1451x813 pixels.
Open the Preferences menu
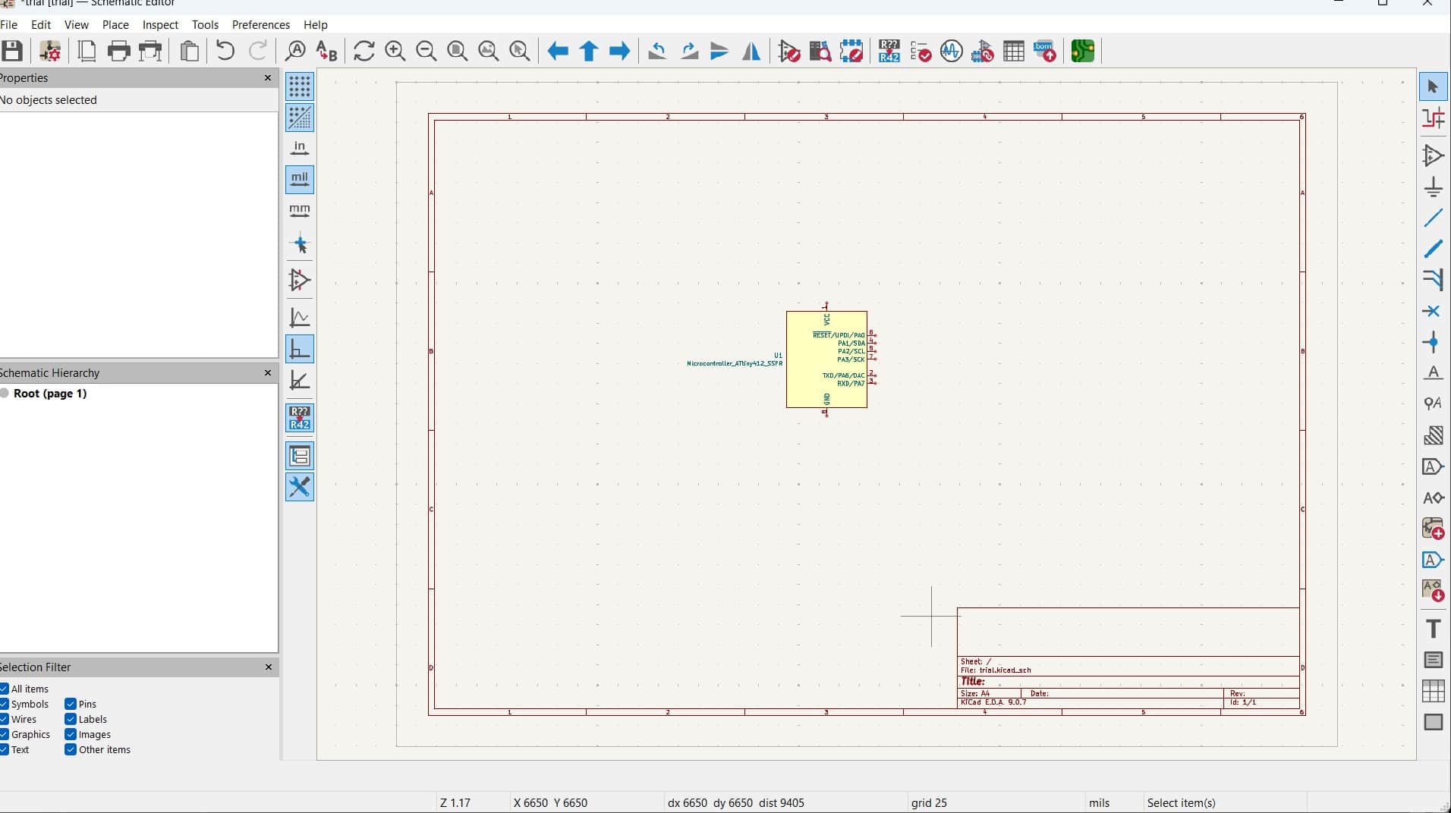[x=261, y=24]
